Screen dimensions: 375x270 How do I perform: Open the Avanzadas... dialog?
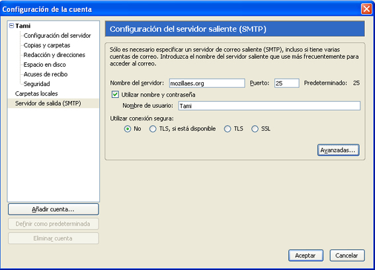338,150
